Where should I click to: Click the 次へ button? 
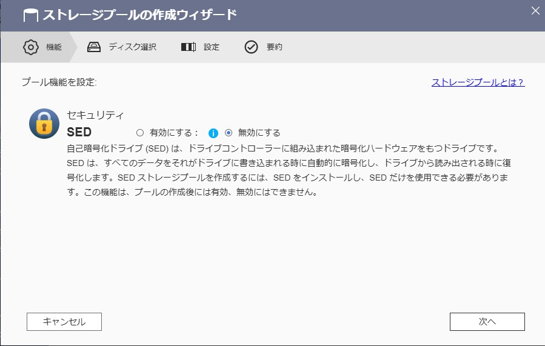487,322
